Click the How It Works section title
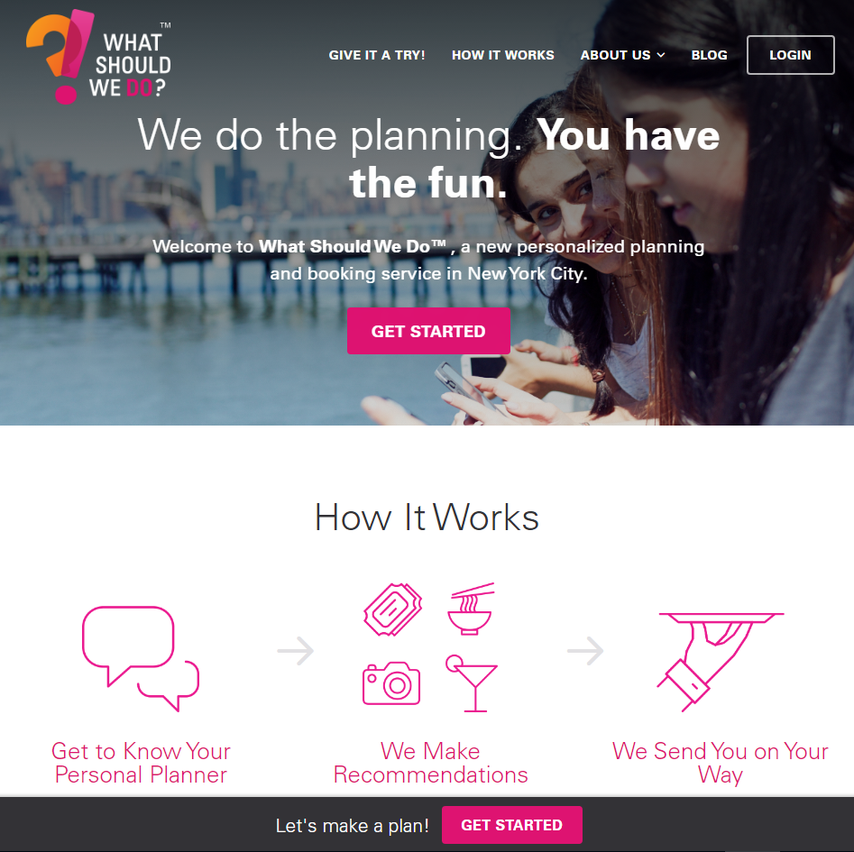The image size is (854, 852). click(x=427, y=518)
